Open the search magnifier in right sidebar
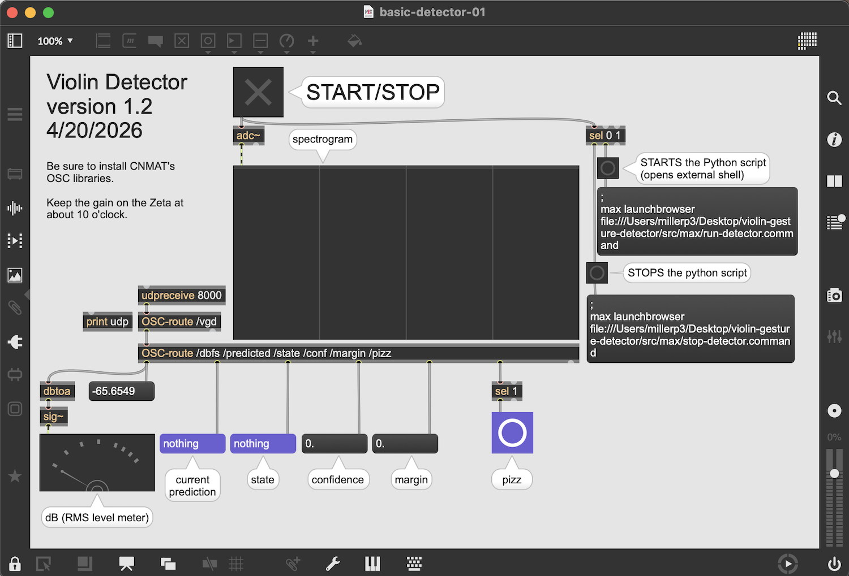The image size is (849, 576). (x=834, y=98)
